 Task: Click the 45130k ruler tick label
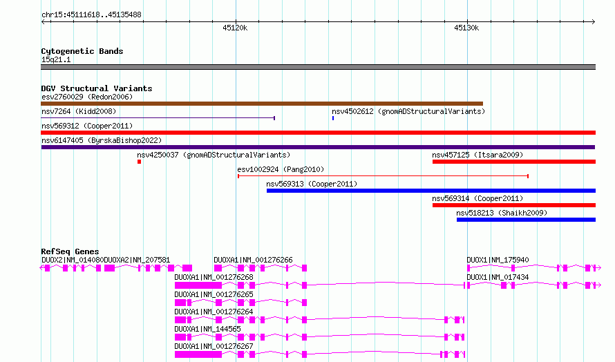pyautogui.click(x=466, y=28)
